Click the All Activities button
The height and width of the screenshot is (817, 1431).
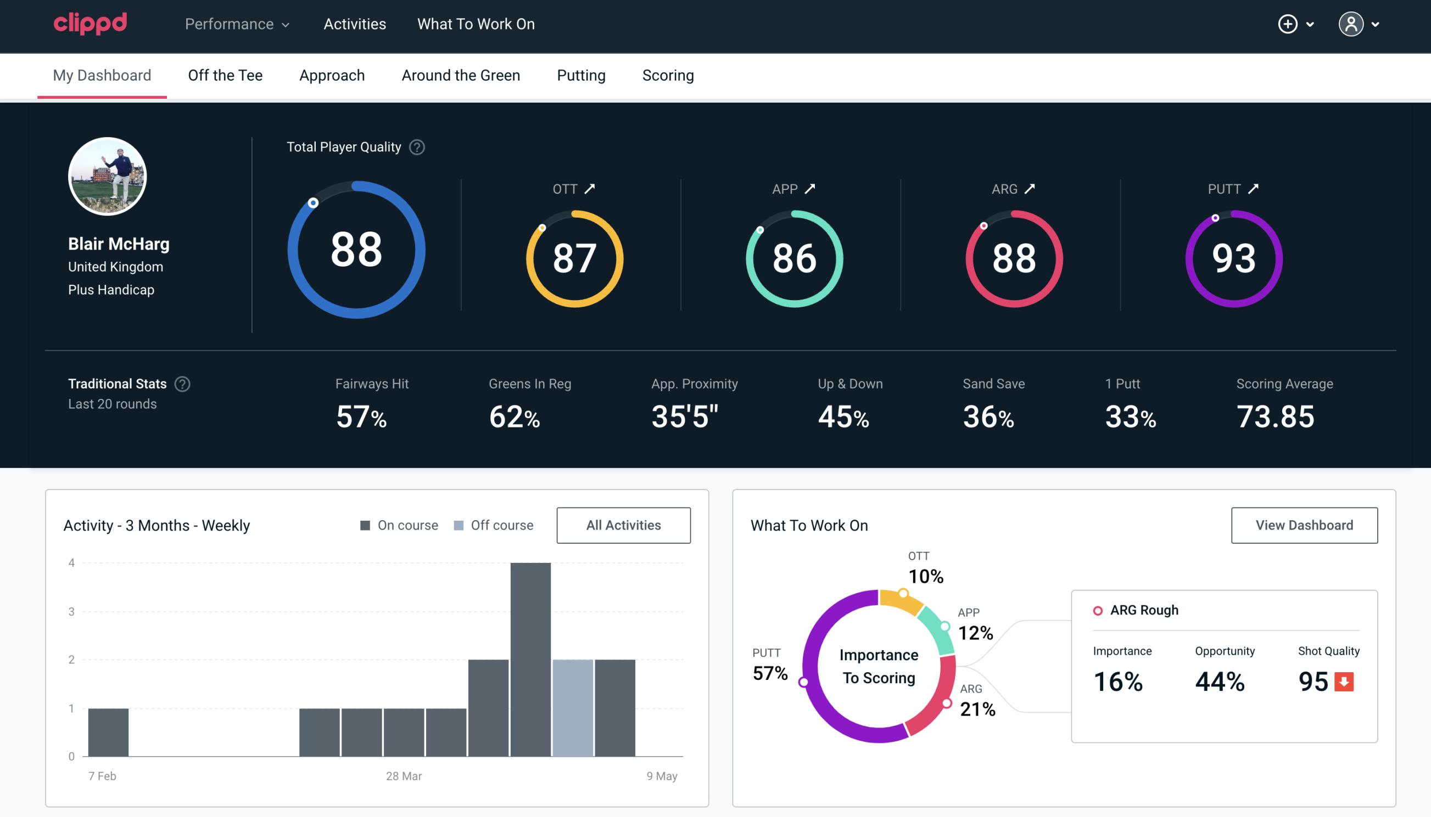(x=623, y=525)
